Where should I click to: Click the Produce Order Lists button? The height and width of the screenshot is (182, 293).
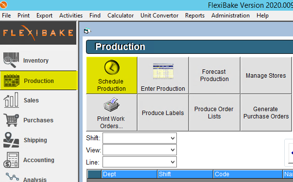tap(214, 113)
